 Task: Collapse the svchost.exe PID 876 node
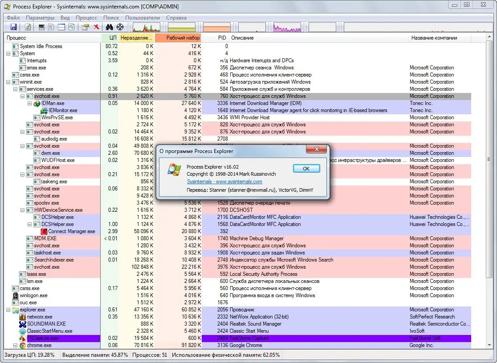[23, 132]
